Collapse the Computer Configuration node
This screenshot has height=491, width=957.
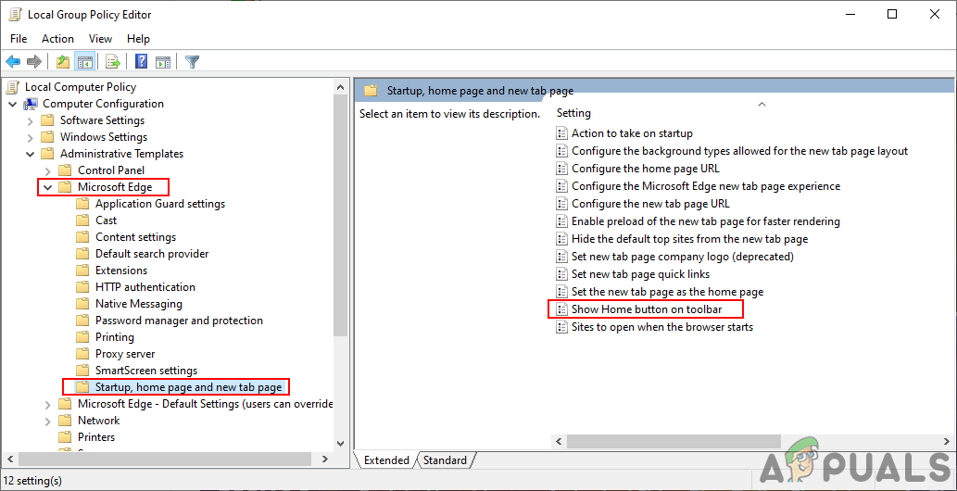click(13, 104)
